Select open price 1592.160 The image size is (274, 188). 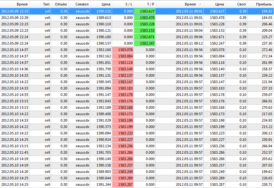104,50
